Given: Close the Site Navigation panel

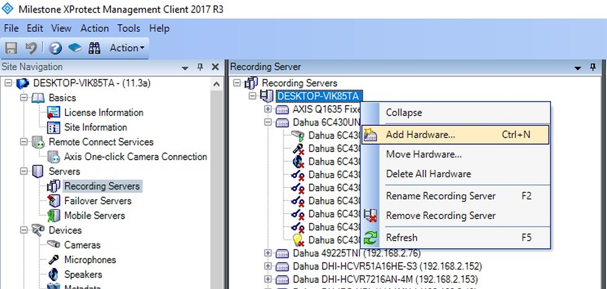Looking at the screenshot, I should point(215,67).
